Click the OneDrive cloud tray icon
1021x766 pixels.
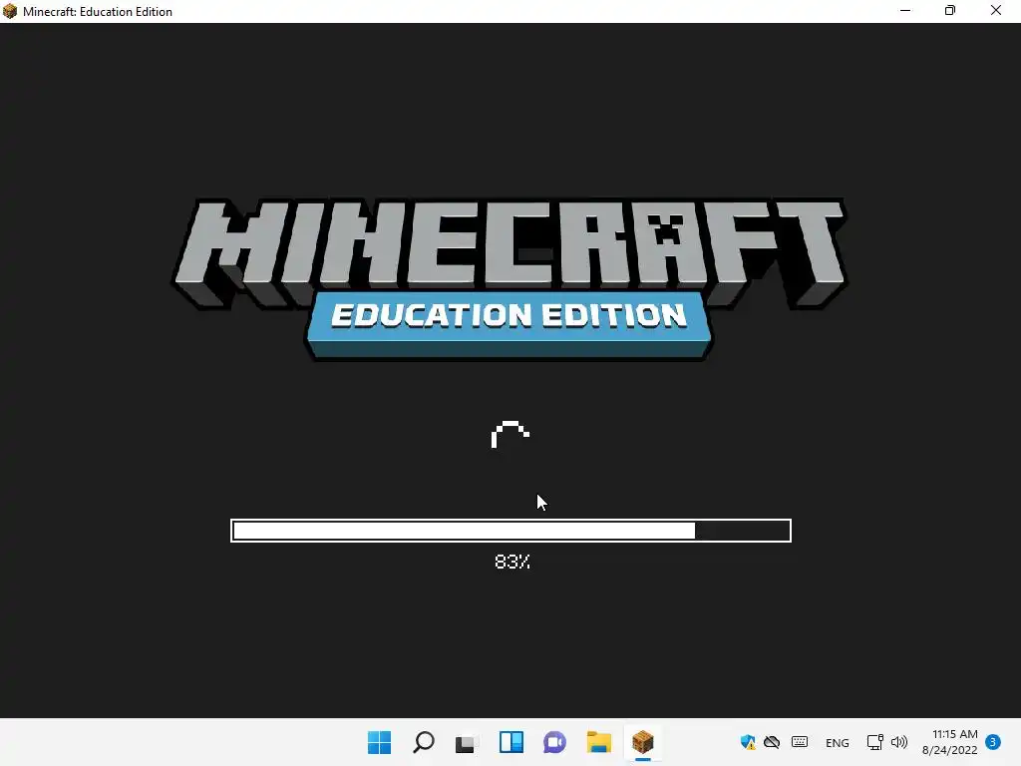772,742
